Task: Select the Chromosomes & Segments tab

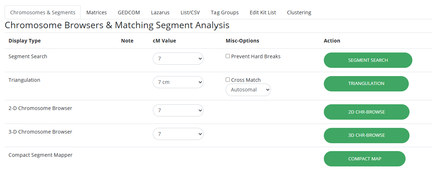Action: tap(43, 12)
